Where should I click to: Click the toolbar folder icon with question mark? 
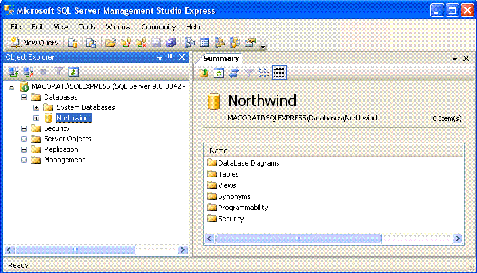pos(126,43)
